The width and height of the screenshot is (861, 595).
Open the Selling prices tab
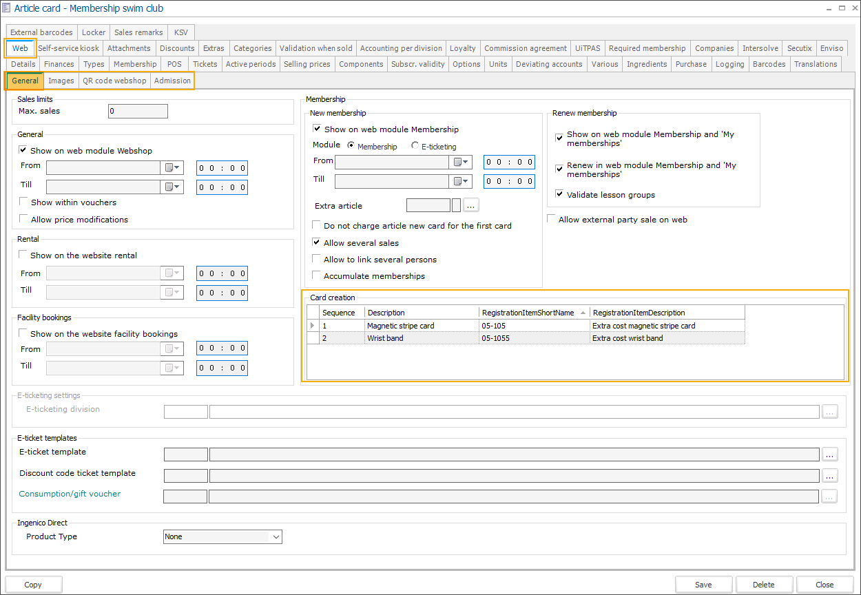[307, 64]
